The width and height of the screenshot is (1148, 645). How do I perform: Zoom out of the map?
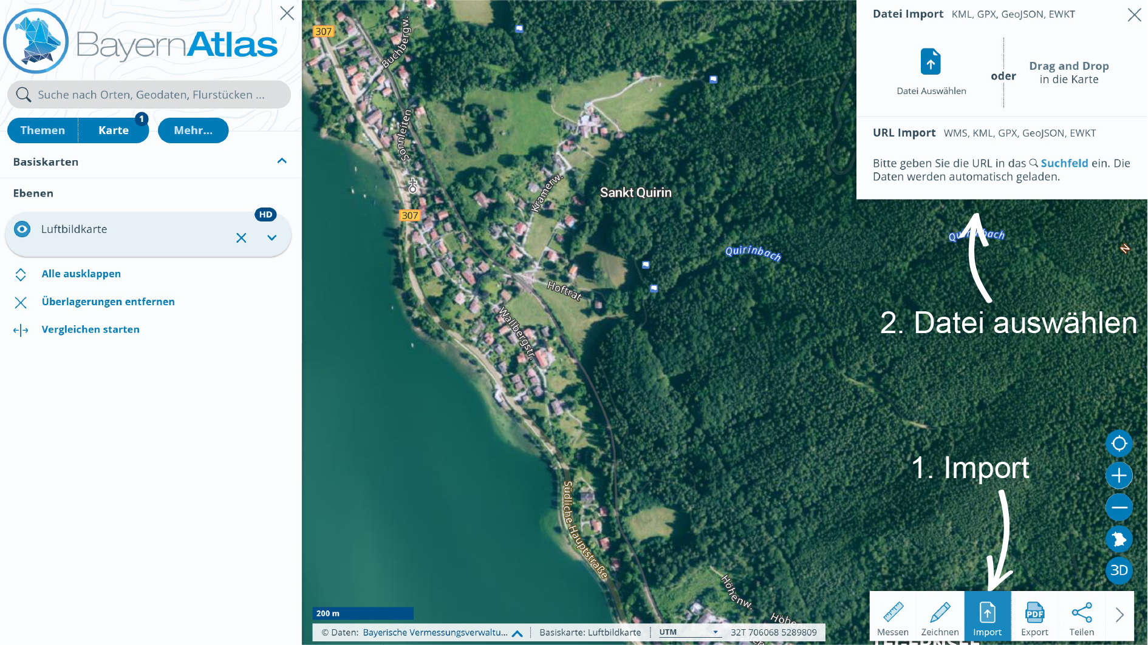pos(1119,507)
